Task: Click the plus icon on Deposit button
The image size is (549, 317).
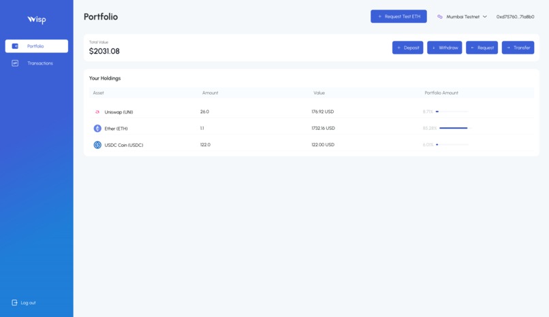Action: tap(398, 48)
